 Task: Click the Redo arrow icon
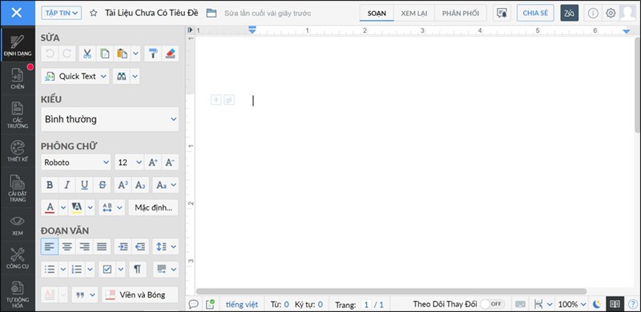(x=67, y=54)
